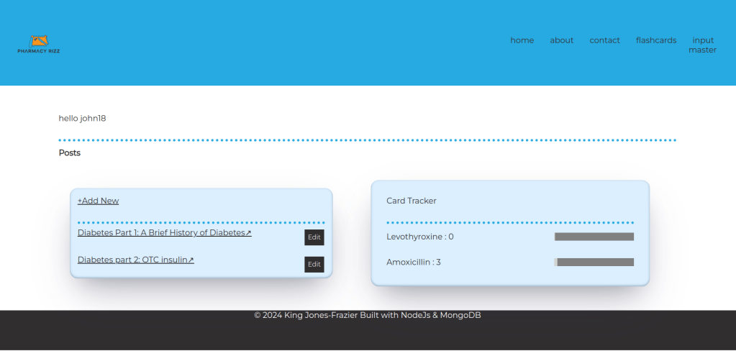Screen dimensions: 736x351
Task: Open the flashcards section
Action: [655, 40]
